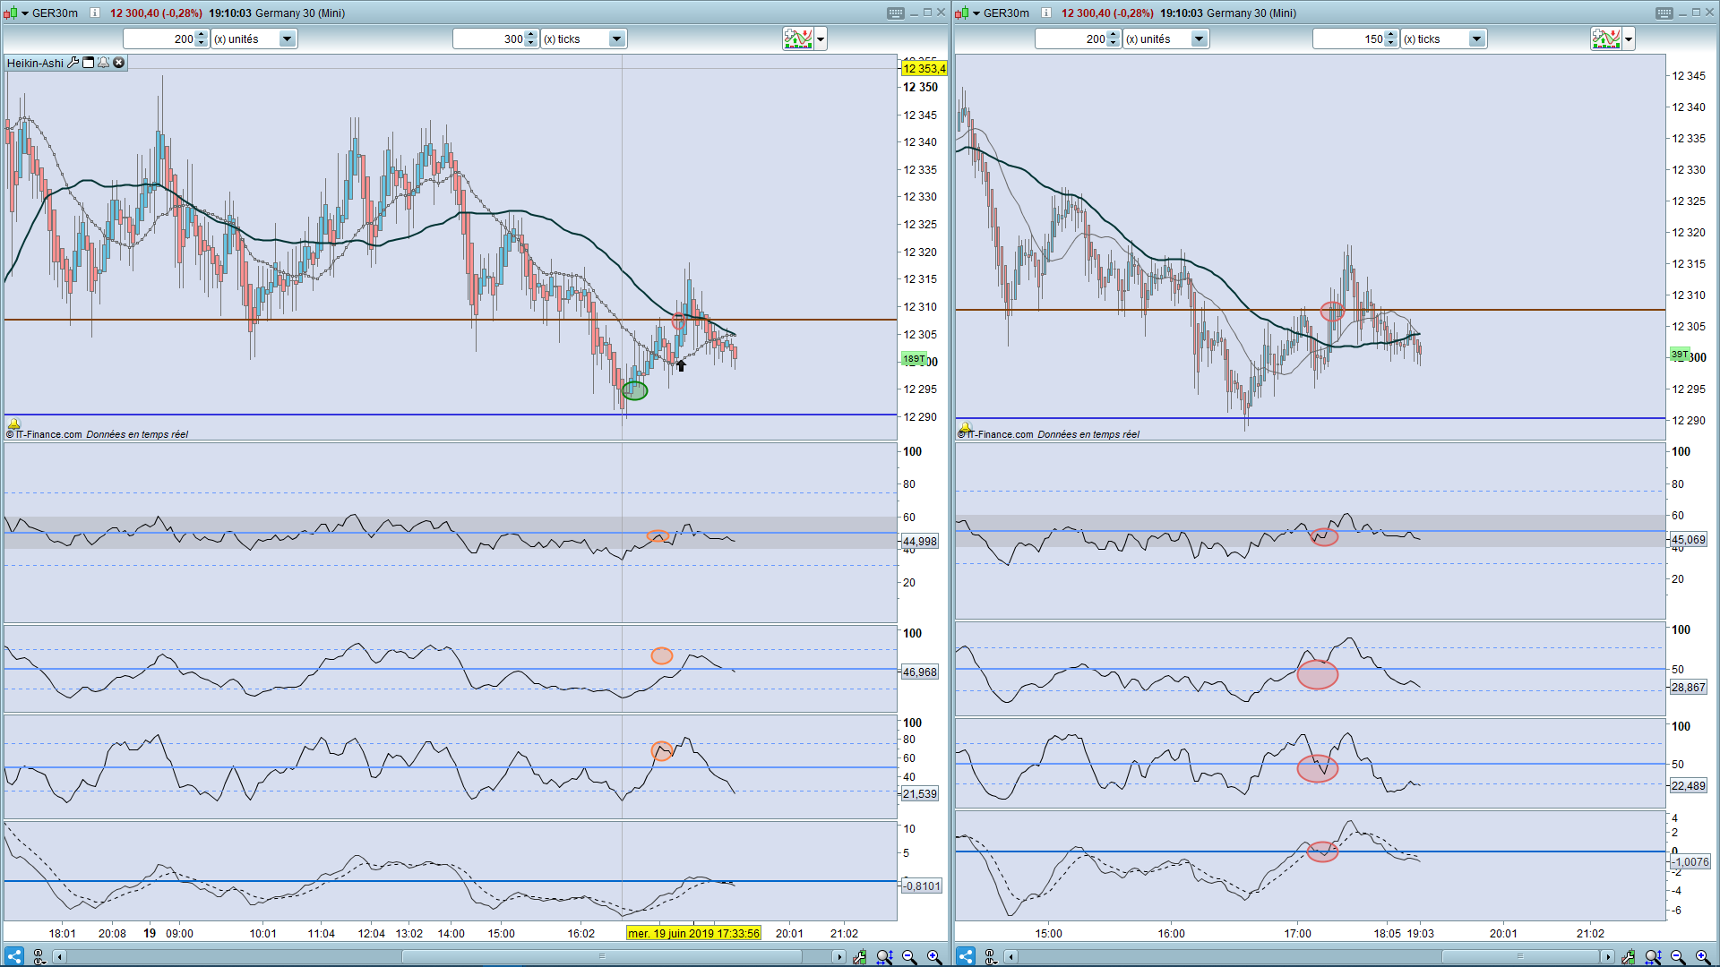Zoom out on right chart
This screenshot has width=1720, height=967.
(1678, 956)
